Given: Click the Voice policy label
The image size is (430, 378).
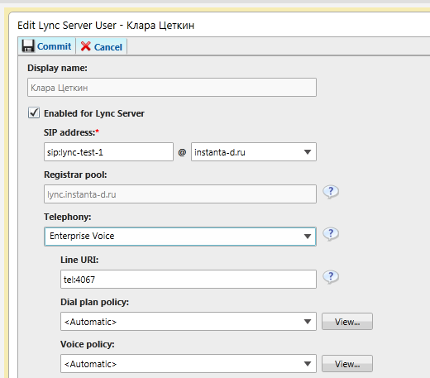Looking at the screenshot, I should click(x=88, y=344).
